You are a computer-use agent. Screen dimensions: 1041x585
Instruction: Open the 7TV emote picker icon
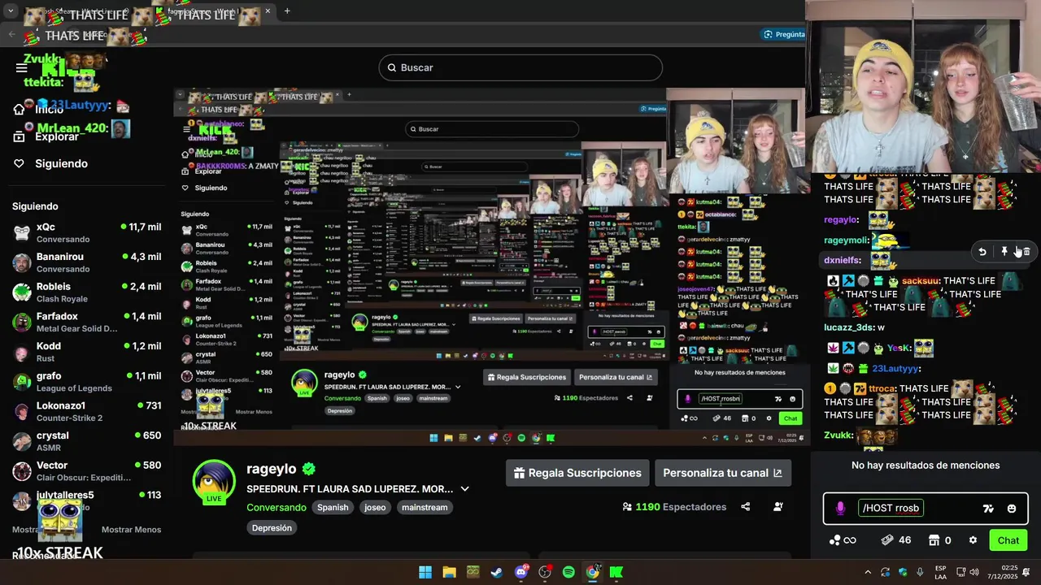988,509
